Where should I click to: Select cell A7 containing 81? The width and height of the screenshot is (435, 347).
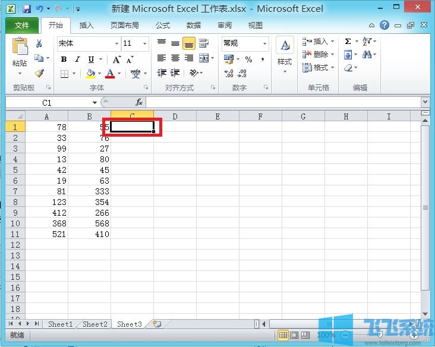(x=48, y=191)
